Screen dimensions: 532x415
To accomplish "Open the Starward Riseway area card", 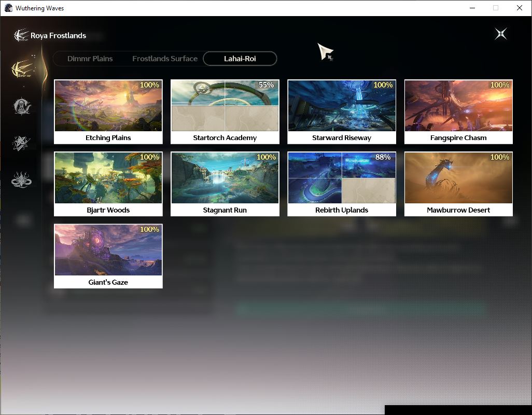I will tap(342, 112).
